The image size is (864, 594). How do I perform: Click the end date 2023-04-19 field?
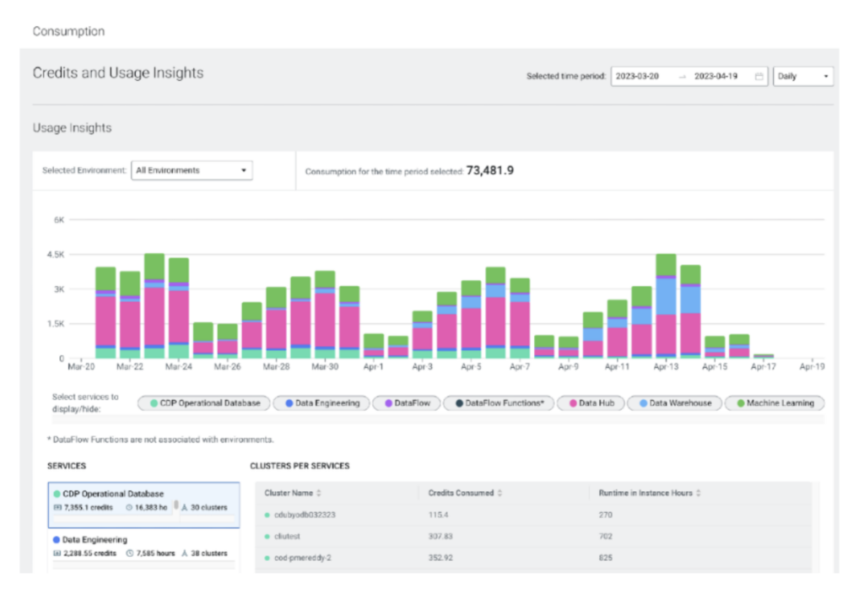(717, 76)
